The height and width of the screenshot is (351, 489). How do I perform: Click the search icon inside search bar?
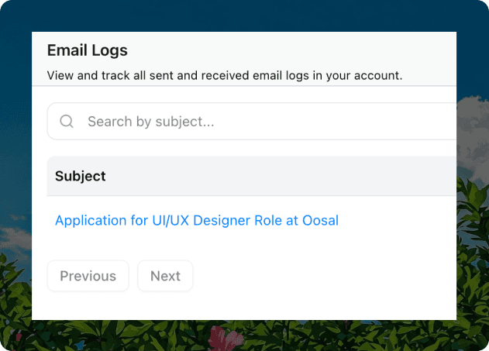(x=67, y=122)
